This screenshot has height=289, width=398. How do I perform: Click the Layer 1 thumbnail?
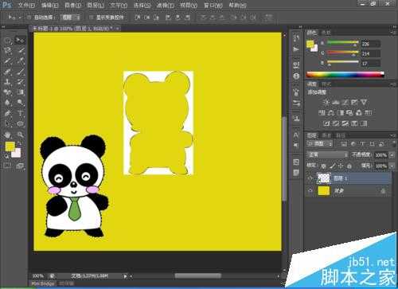[x=324, y=178]
